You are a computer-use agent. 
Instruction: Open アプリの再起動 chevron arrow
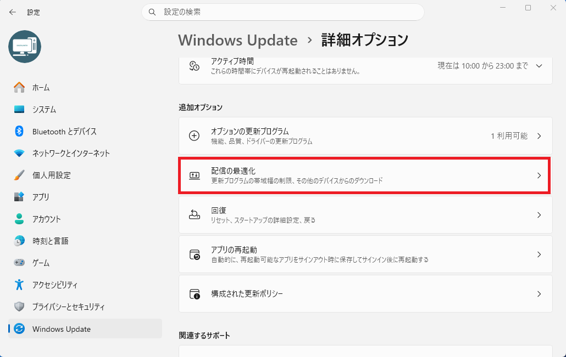(539, 254)
